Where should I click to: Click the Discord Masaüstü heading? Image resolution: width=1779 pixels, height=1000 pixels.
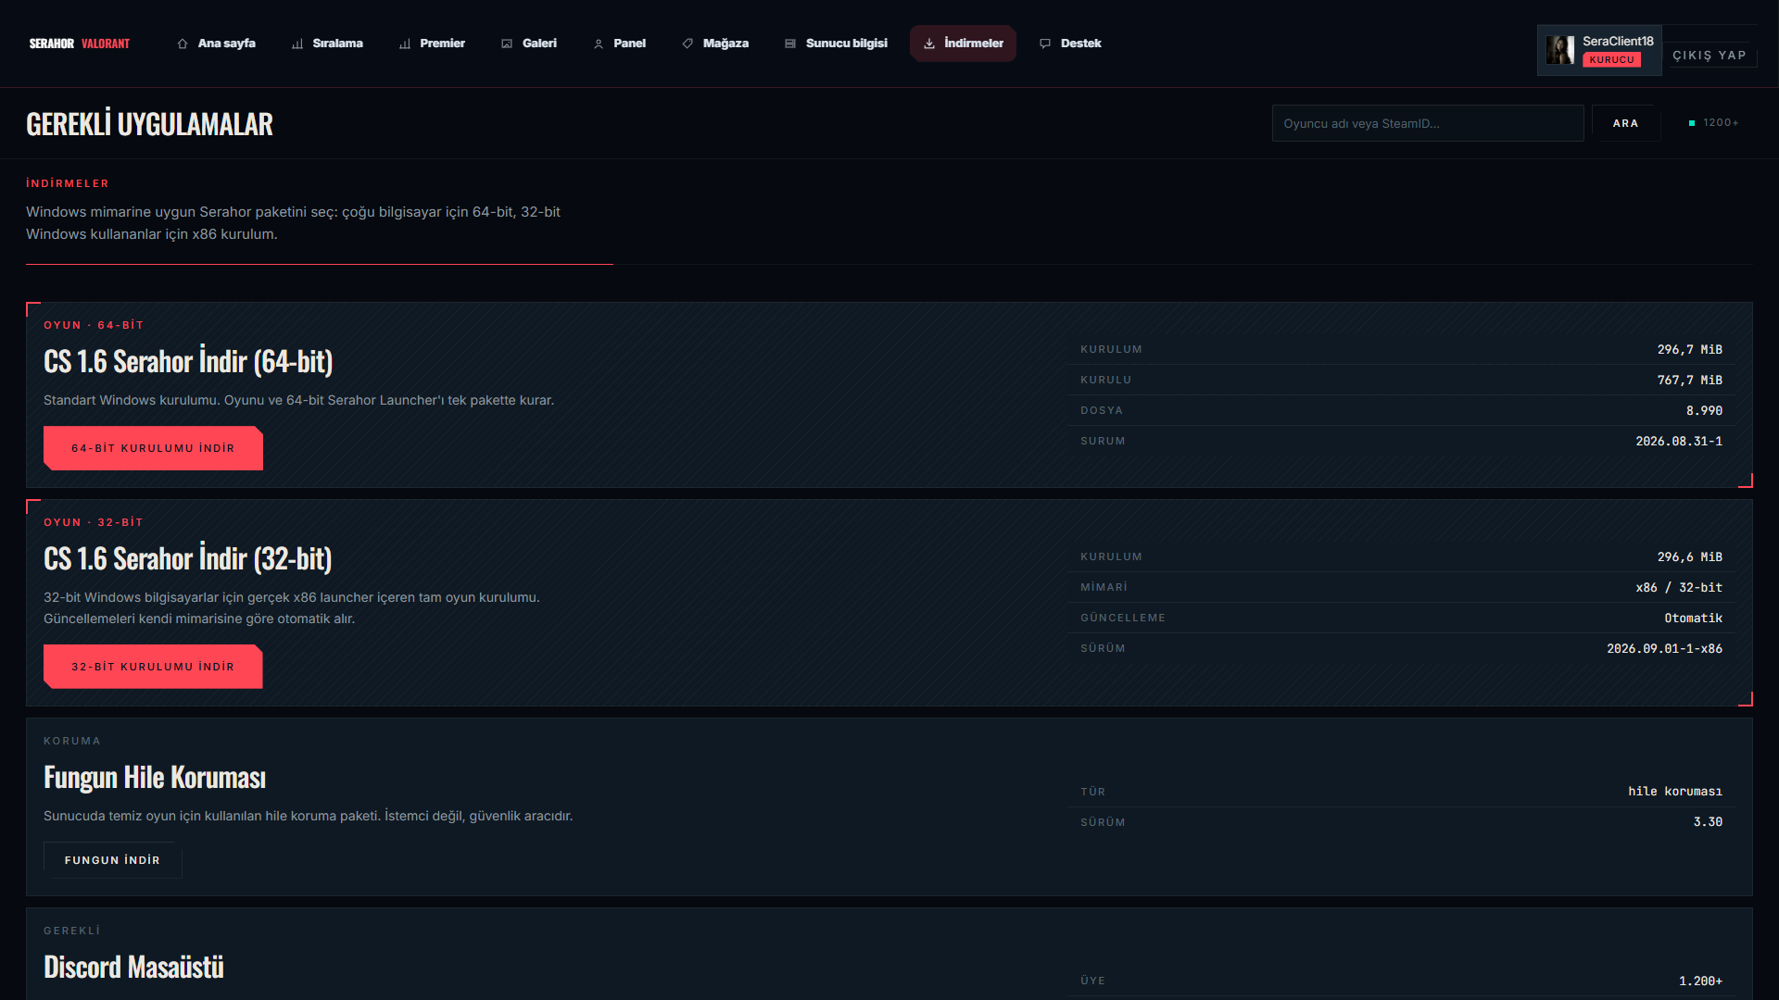(x=133, y=968)
